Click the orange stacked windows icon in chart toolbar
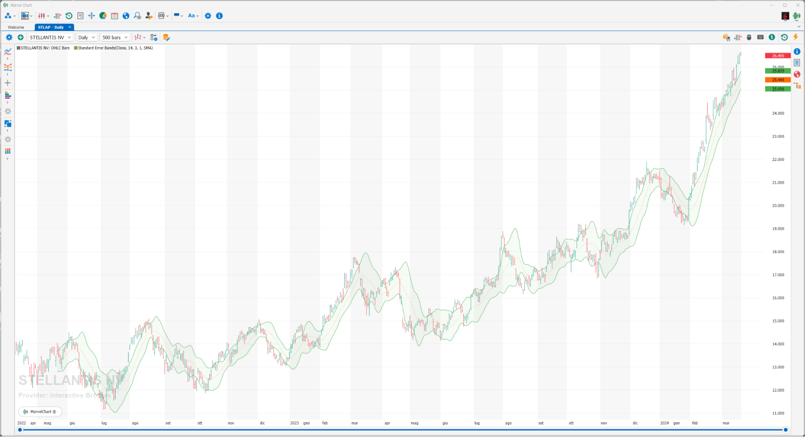 pyautogui.click(x=726, y=37)
